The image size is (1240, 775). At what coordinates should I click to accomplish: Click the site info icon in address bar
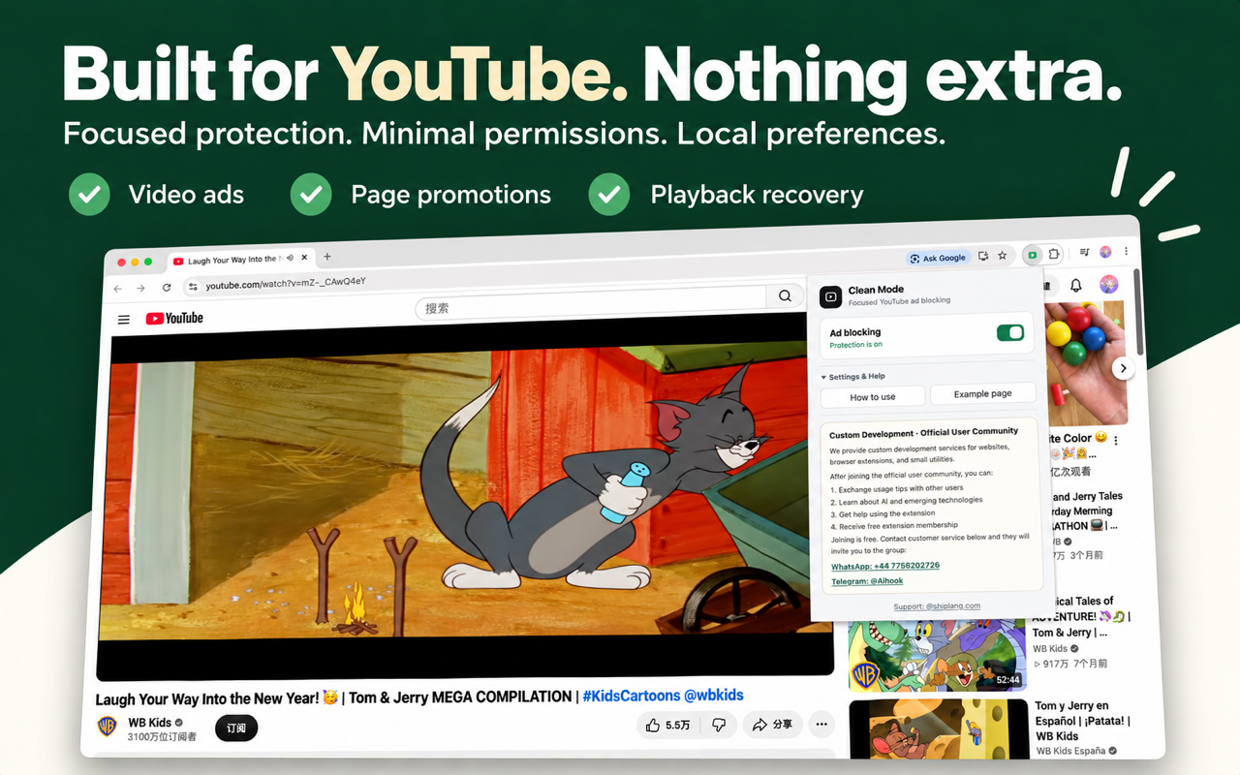pos(193,287)
